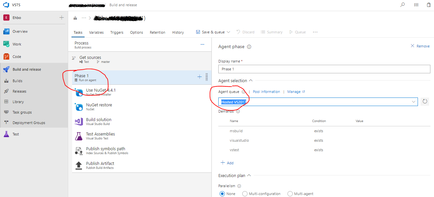The height and width of the screenshot is (197, 434).
Task: Open Library page
Action: (18, 102)
